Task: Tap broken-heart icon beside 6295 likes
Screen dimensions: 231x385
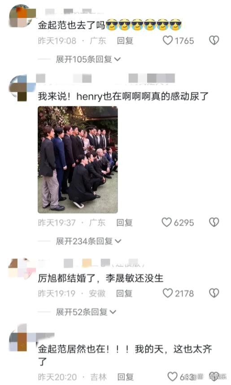Action: coord(214,222)
